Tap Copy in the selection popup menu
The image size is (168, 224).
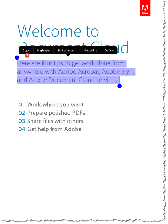point(26,50)
